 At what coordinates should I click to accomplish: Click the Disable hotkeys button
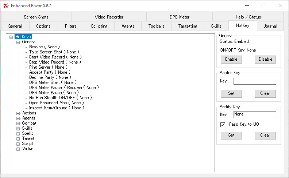[x=265, y=60]
